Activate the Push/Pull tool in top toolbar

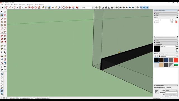click(26, 8)
